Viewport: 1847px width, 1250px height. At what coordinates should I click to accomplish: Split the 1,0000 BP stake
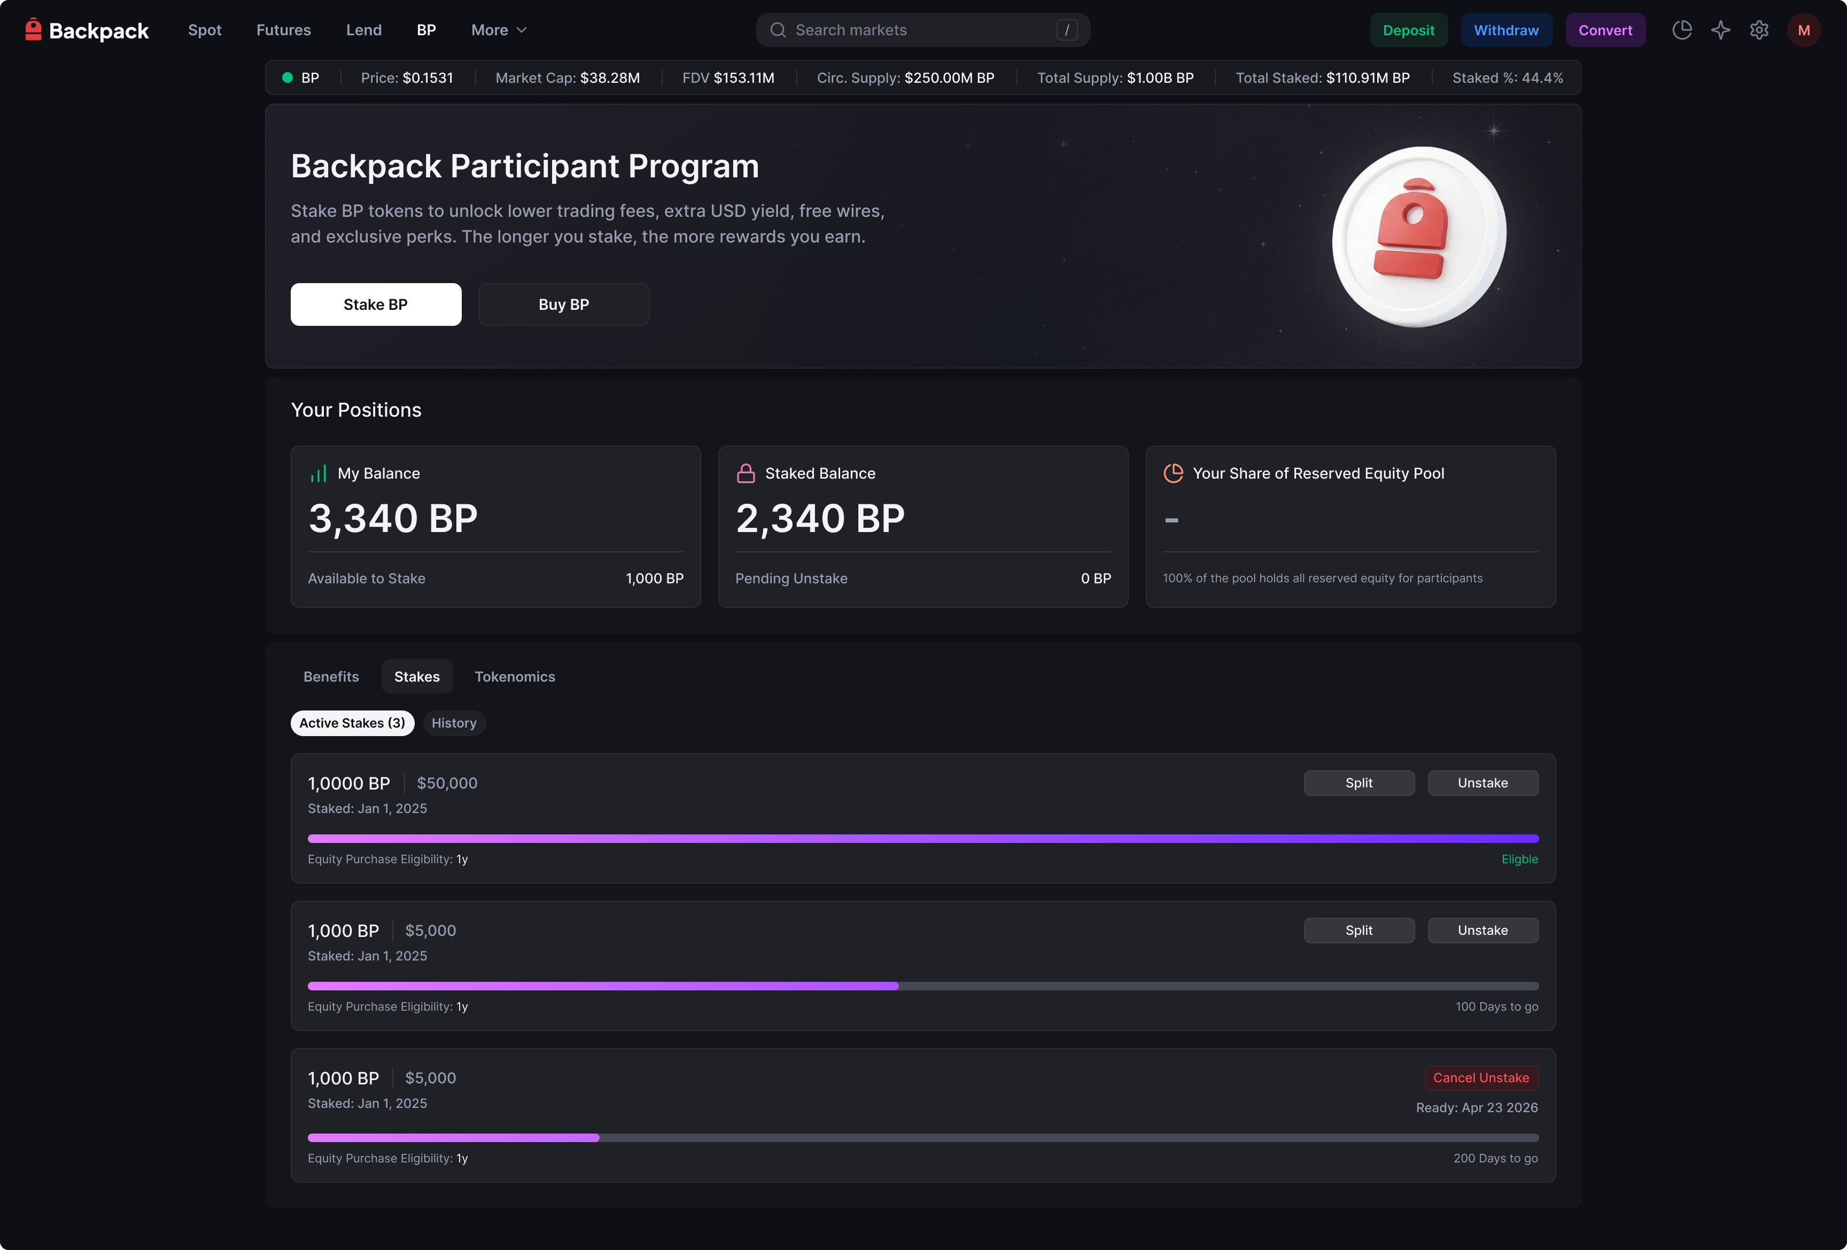[1359, 783]
